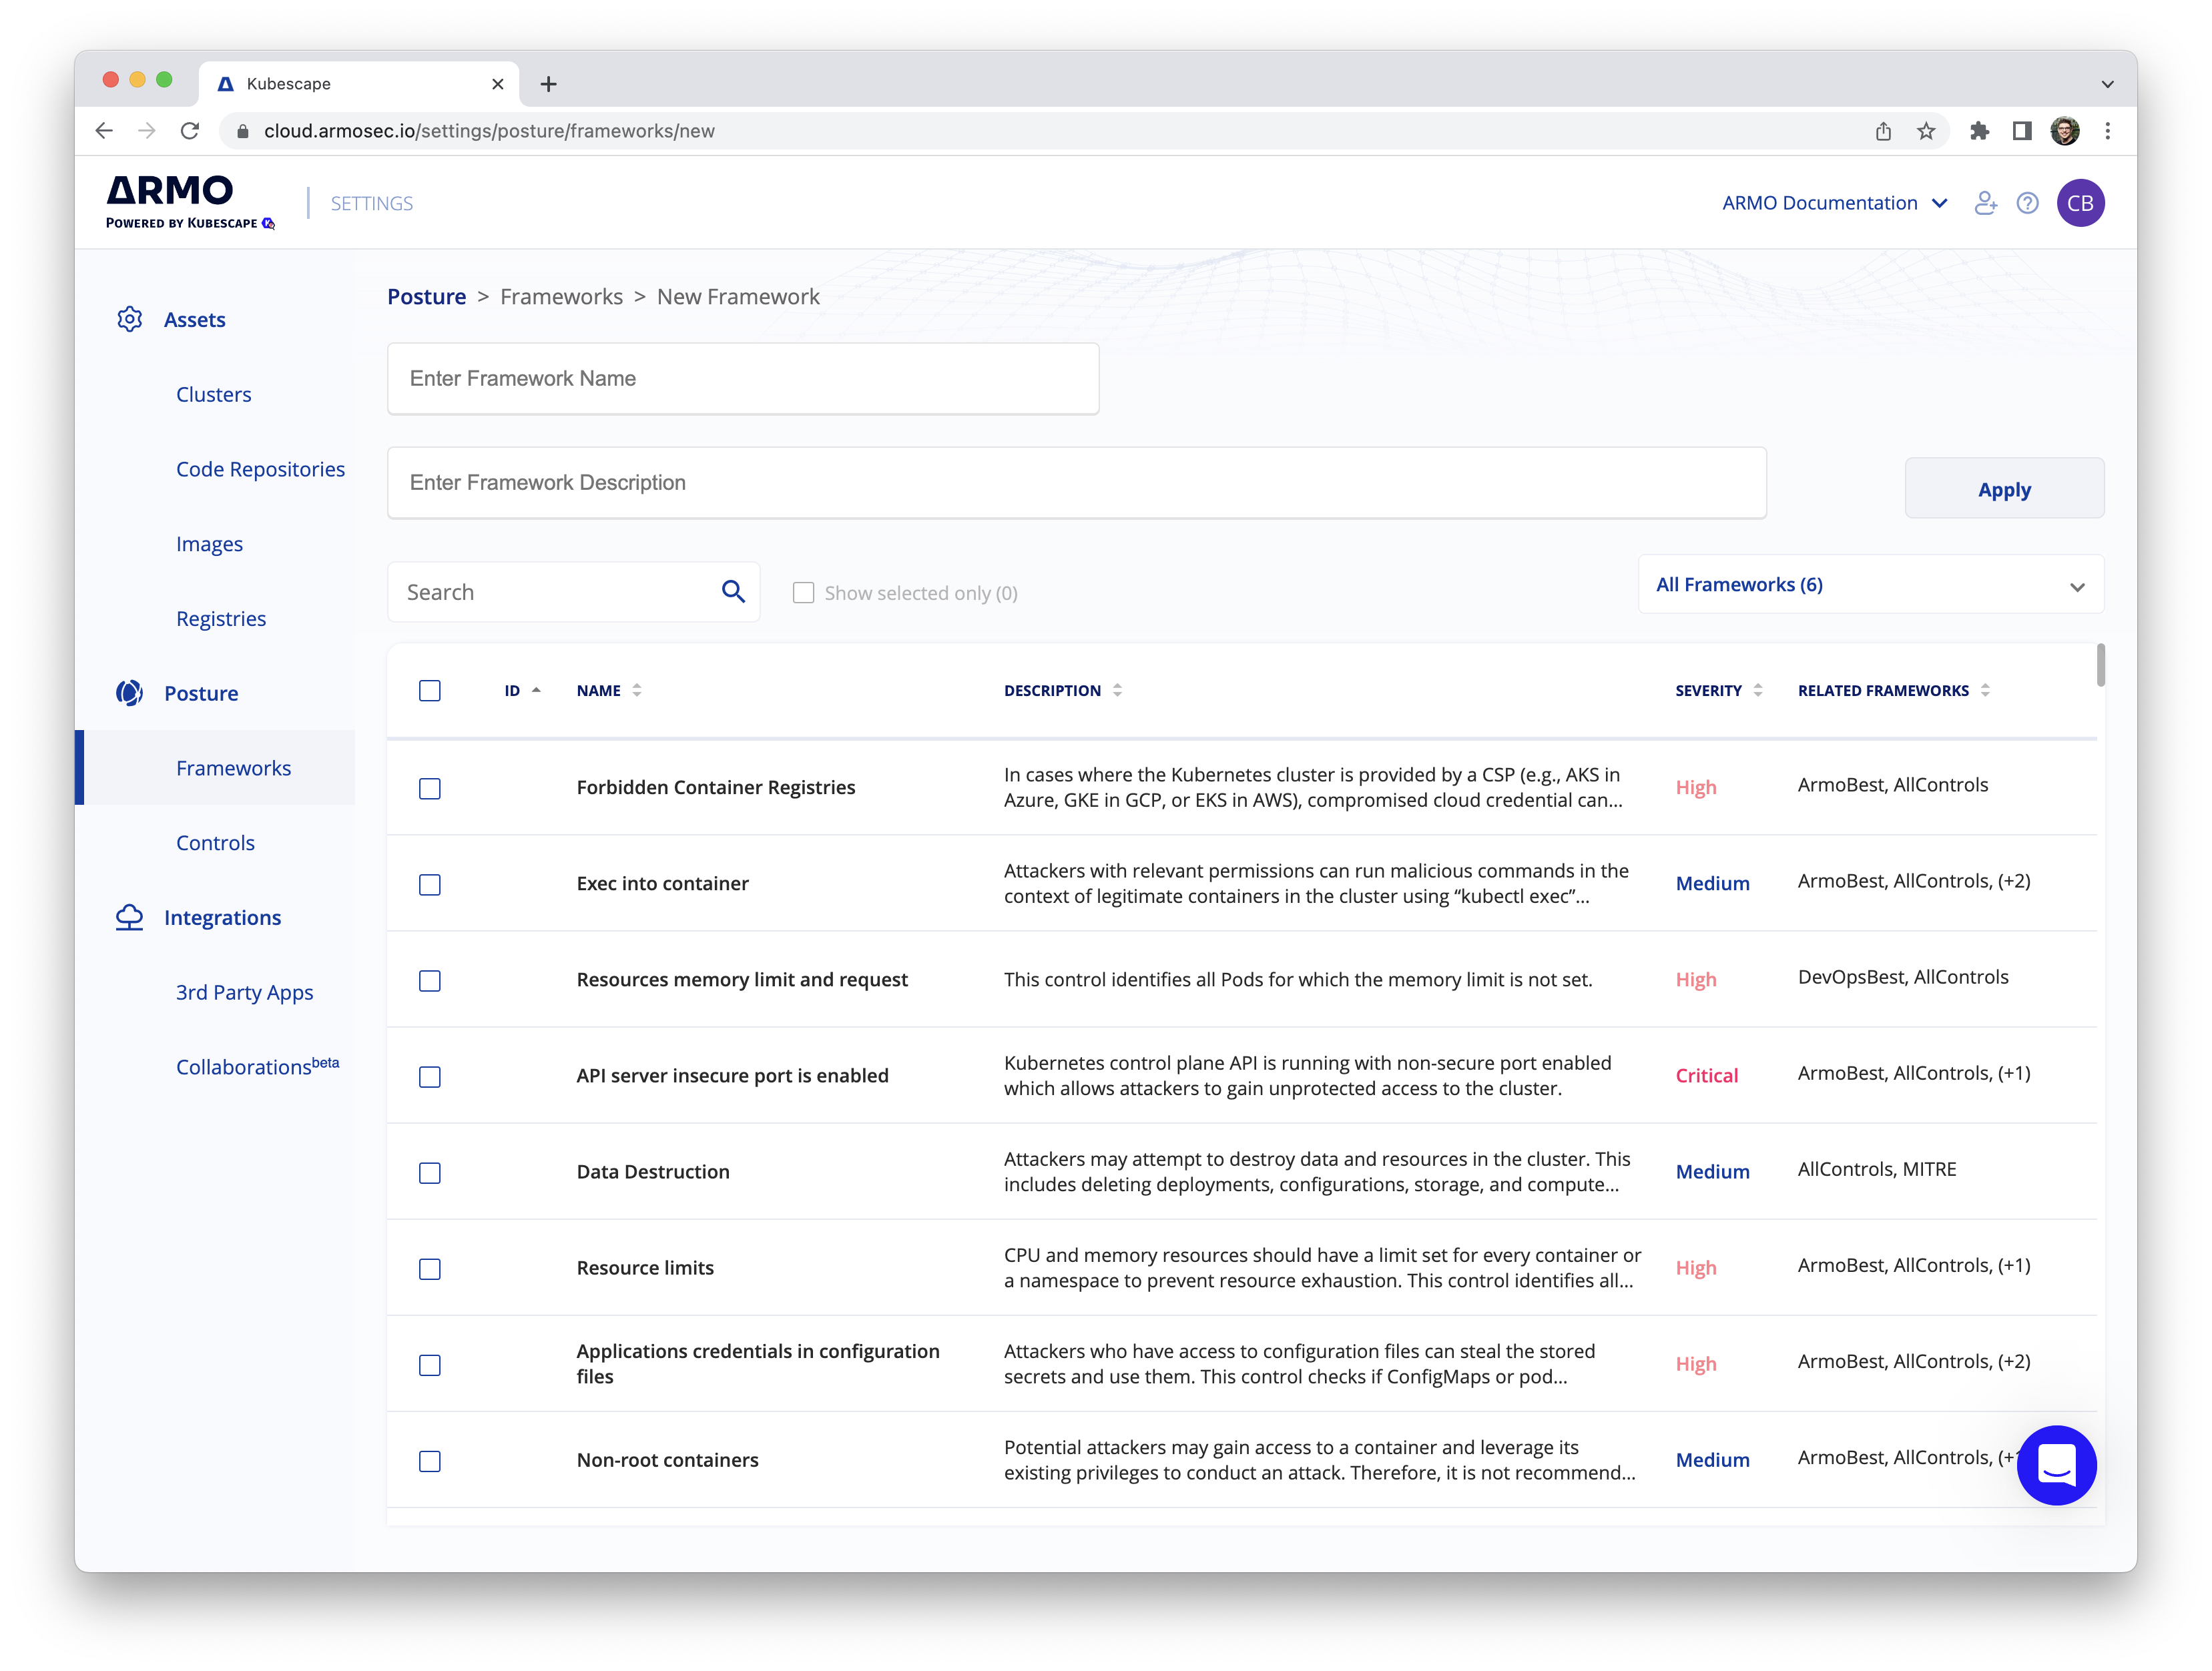Click the invite user icon
The image size is (2212, 1671).
coord(1985,203)
